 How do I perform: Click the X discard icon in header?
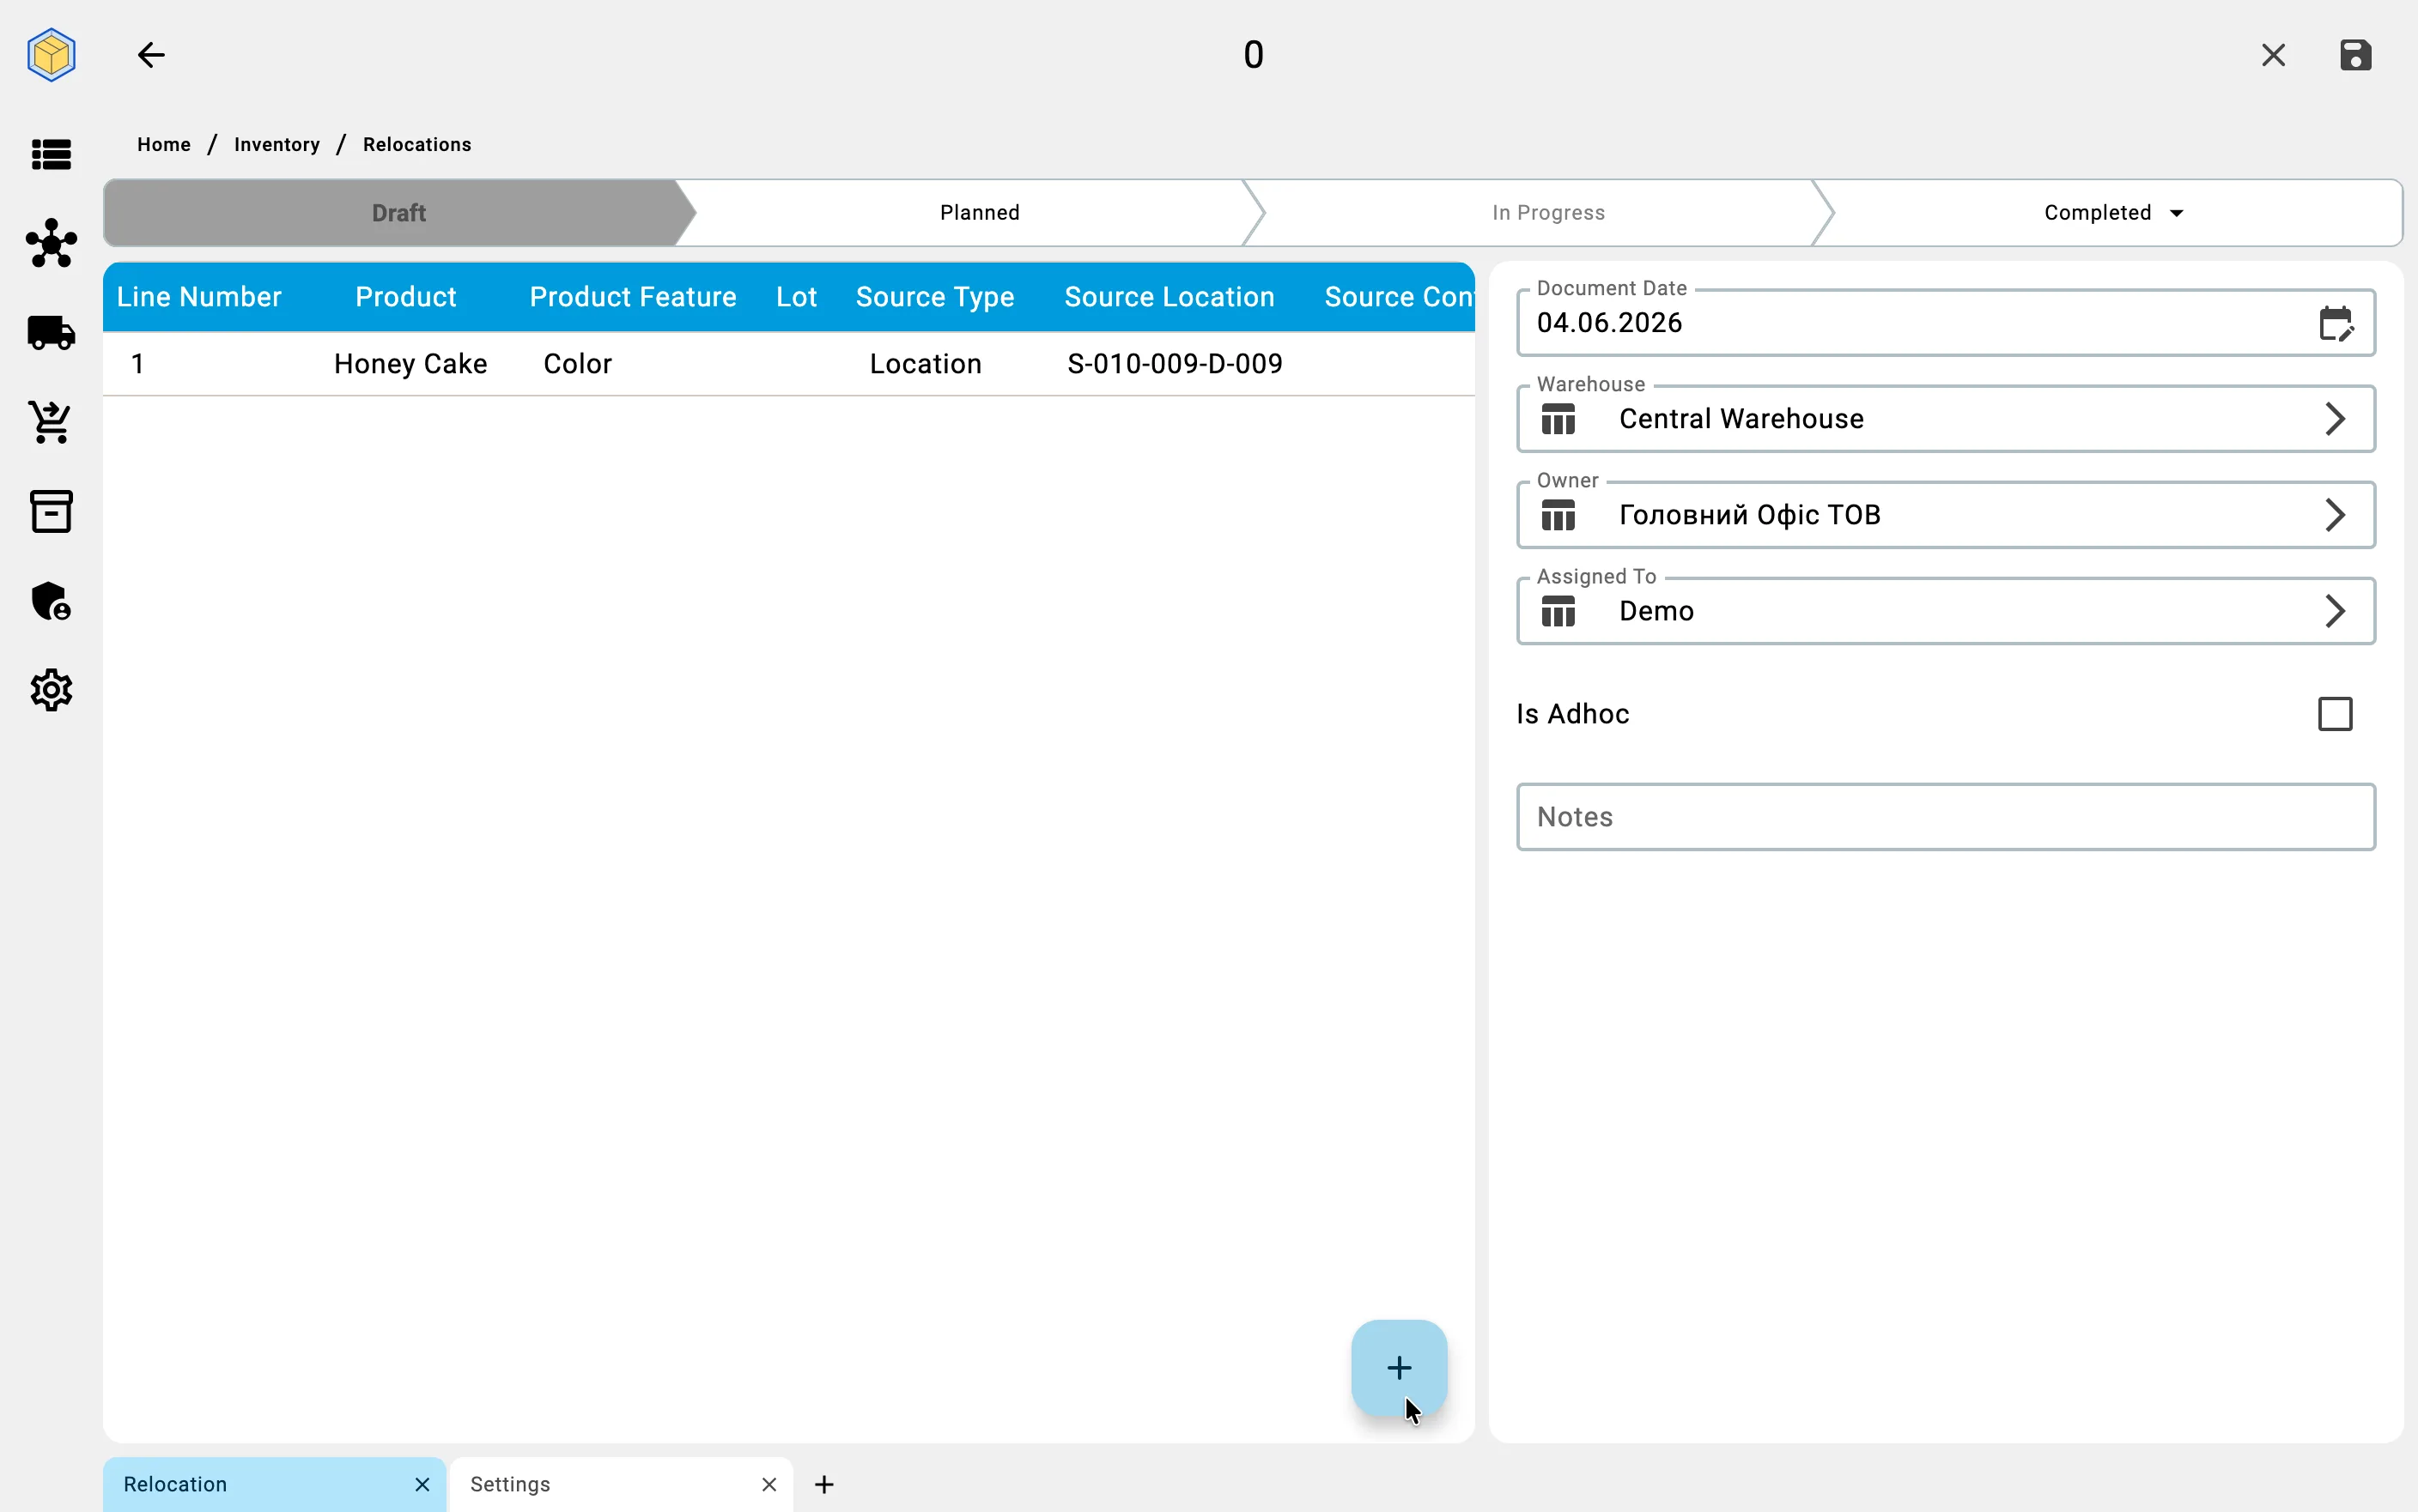coord(2273,55)
